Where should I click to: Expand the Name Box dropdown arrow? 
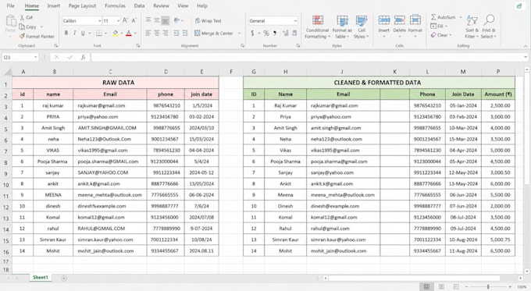point(36,58)
